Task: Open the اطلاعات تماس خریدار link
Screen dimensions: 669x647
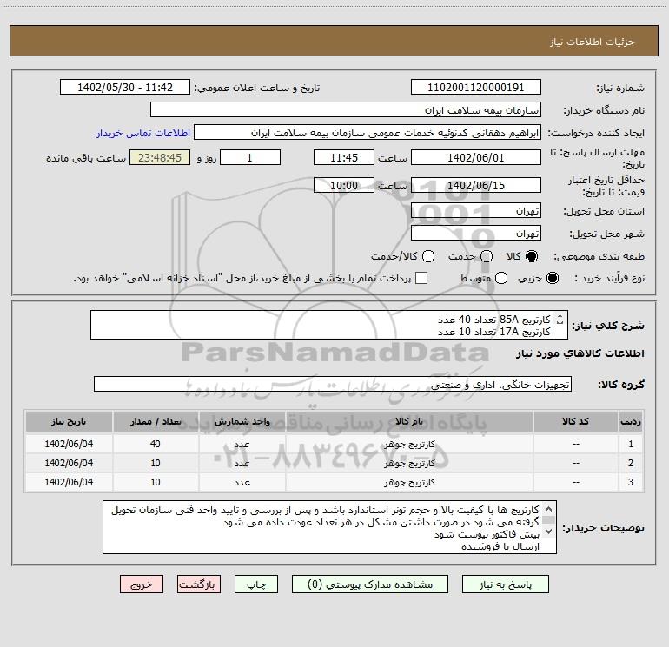Action: (143, 133)
